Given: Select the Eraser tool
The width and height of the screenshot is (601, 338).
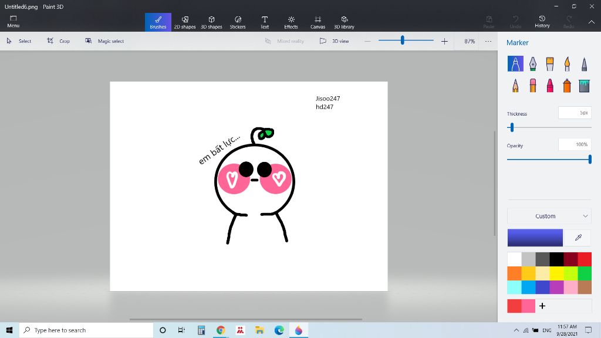Looking at the screenshot, I should [x=532, y=86].
